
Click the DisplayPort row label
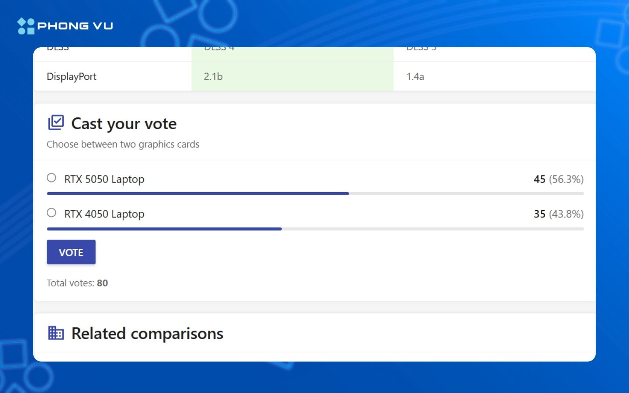coord(72,76)
